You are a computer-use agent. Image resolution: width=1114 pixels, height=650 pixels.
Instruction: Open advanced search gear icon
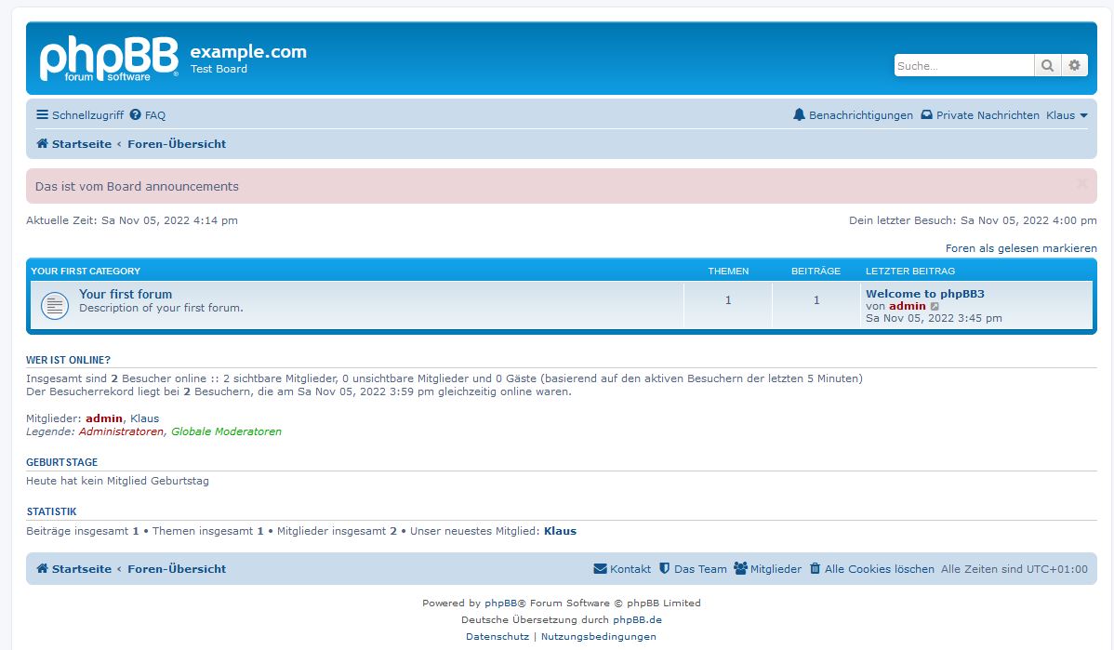pos(1074,65)
